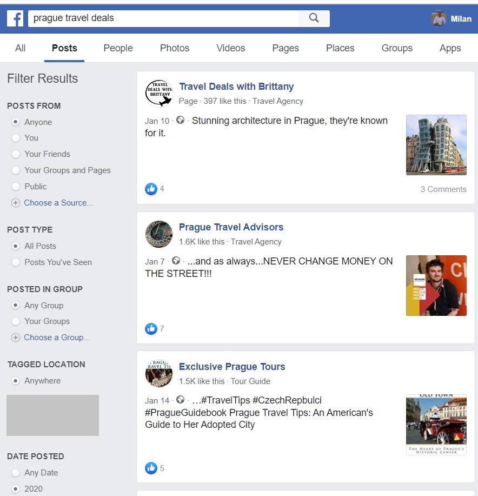Open the man in orange background thumbnail
This screenshot has height=496, width=478.
click(x=436, y=286)
